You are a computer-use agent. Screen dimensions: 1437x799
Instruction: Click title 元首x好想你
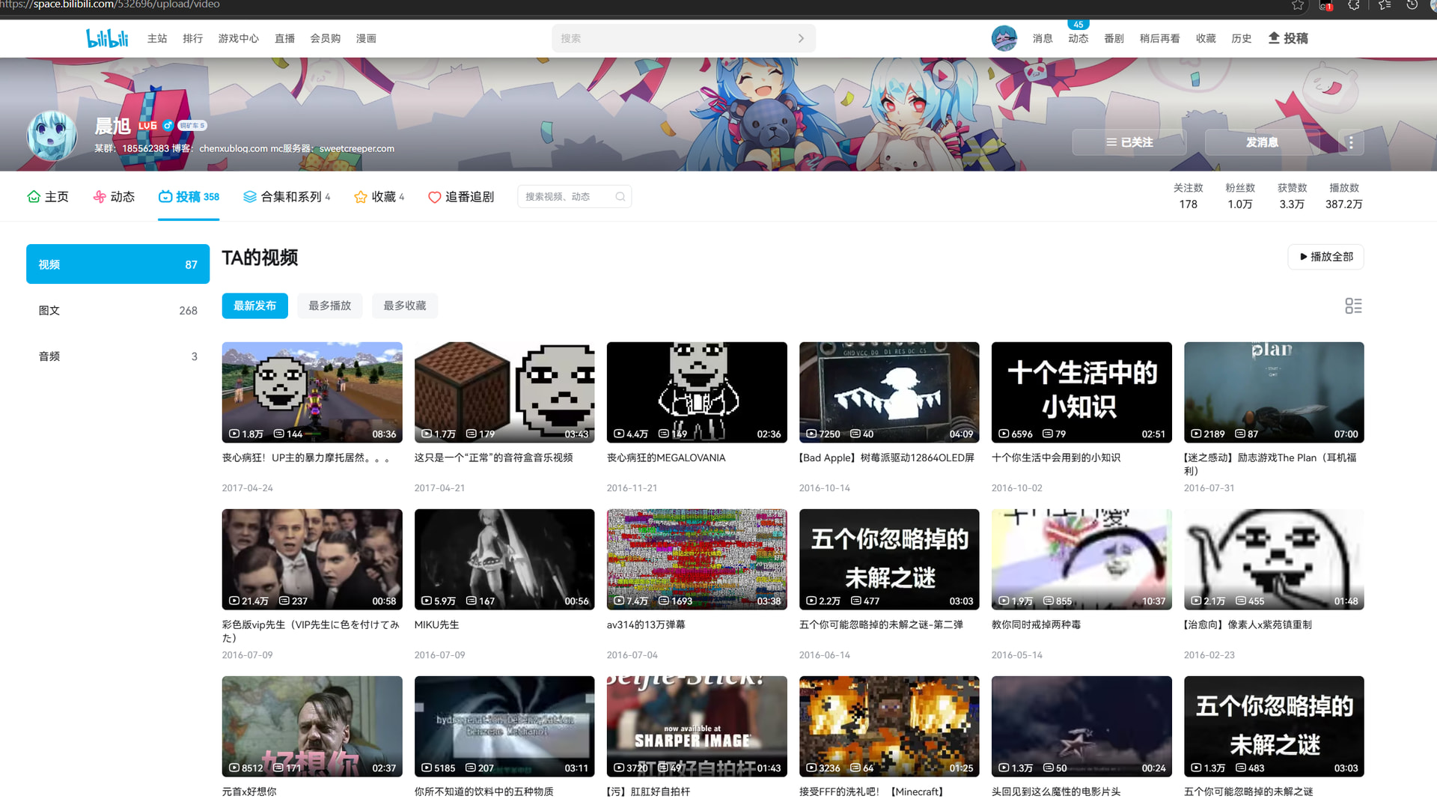pos(249,792)
